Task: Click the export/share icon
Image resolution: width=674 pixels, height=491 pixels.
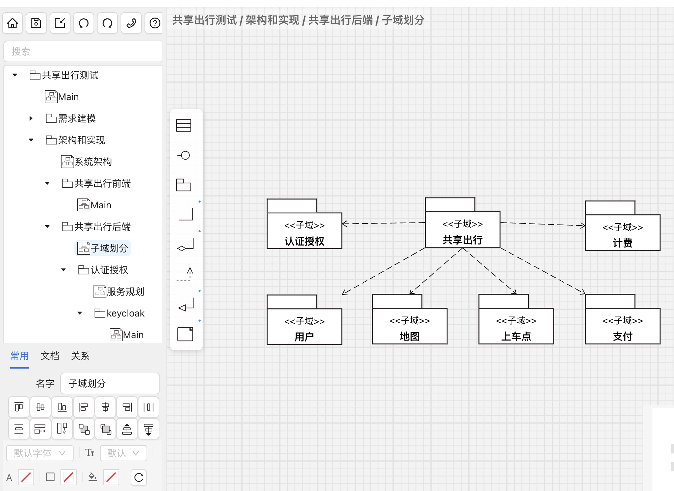Action: [60, 23]
